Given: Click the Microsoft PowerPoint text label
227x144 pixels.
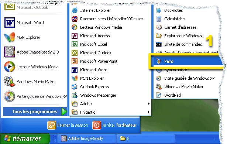Looking at the screenshot, I should pos(99,61).
